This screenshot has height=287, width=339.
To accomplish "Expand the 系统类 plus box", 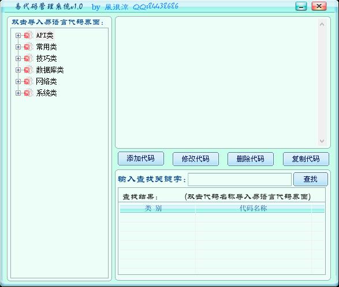I will pos(18,93).
